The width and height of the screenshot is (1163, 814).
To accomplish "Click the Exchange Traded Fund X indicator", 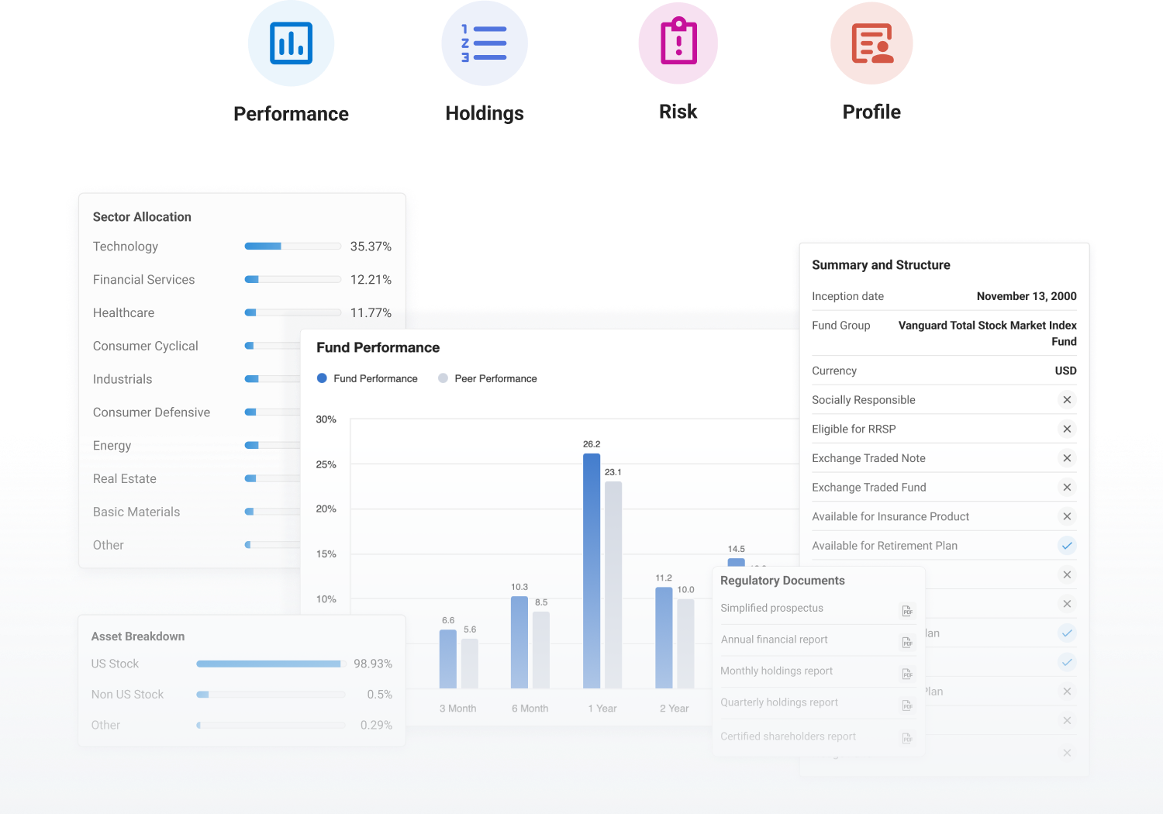I will (x=1067, y=488).
